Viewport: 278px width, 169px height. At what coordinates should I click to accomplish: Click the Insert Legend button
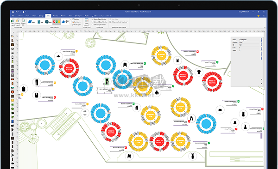[x=87, y=22]
